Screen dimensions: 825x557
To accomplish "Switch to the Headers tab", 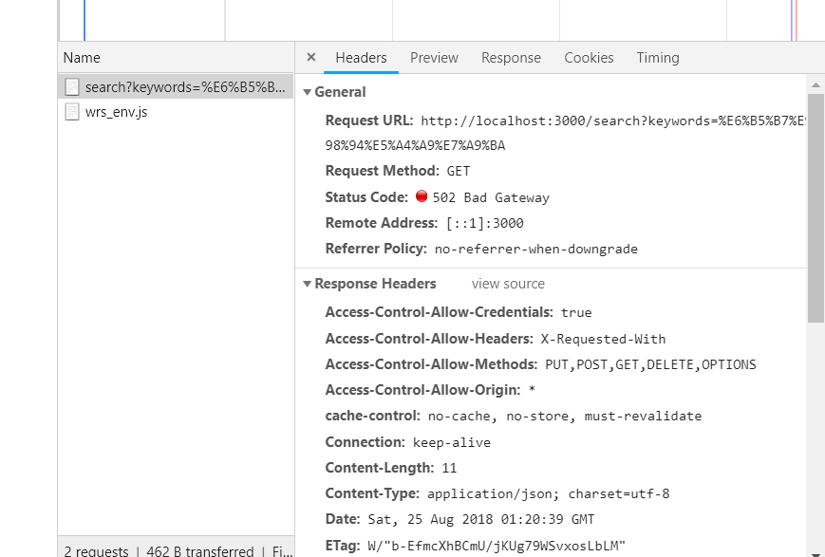I will pyautogui.click(x=361, y=57).
